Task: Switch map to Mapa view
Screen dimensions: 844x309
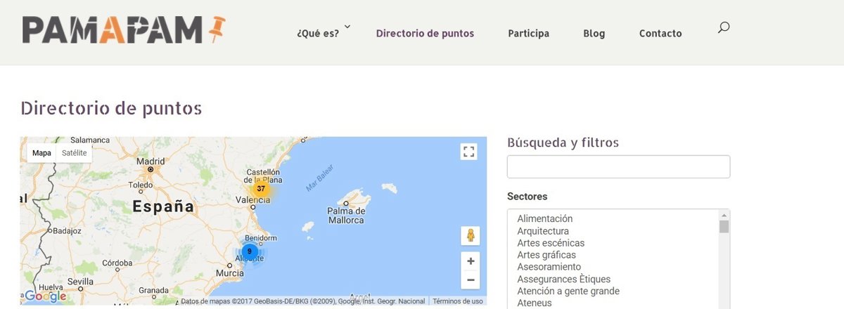Action: [41, 153]
